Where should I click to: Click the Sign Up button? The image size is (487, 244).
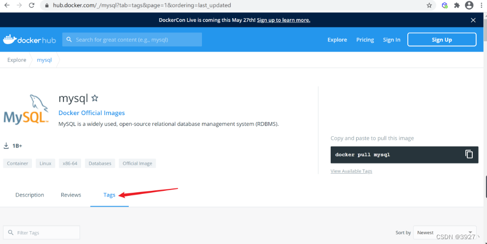[442, 39]
